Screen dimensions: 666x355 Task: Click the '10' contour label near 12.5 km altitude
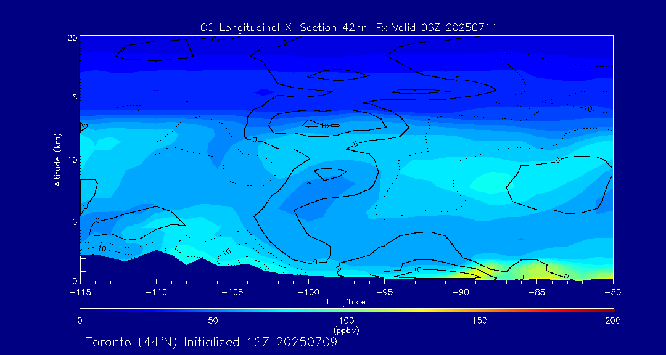tap(324, 126)
